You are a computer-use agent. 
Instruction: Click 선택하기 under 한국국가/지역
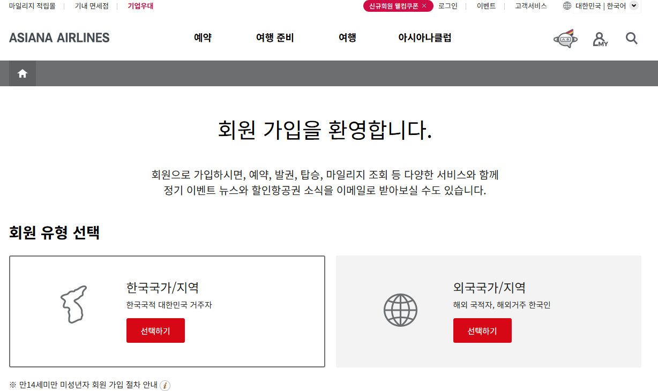coord(155,330)
